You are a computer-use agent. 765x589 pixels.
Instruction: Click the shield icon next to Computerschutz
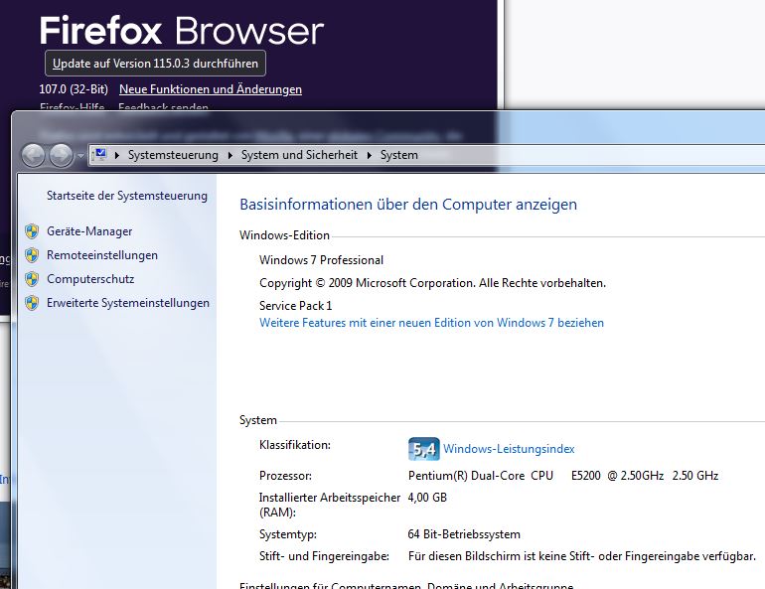[32, 279]
